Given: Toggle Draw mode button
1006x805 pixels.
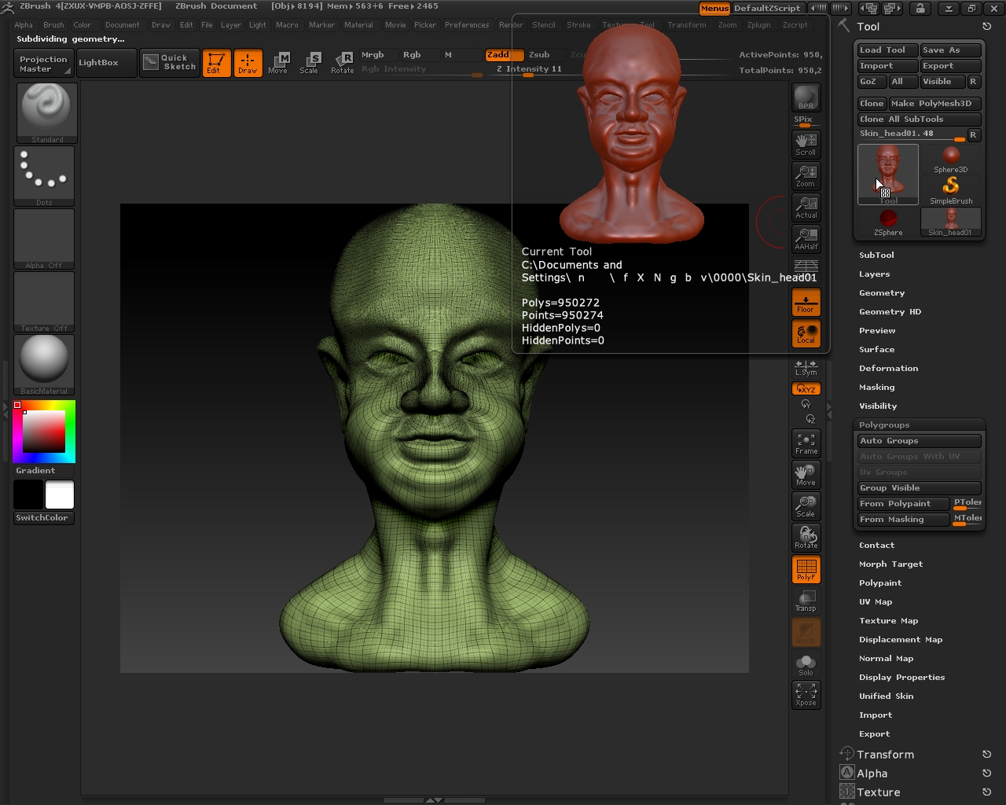Looking at the screenshot, I should (x=248, y=63).
